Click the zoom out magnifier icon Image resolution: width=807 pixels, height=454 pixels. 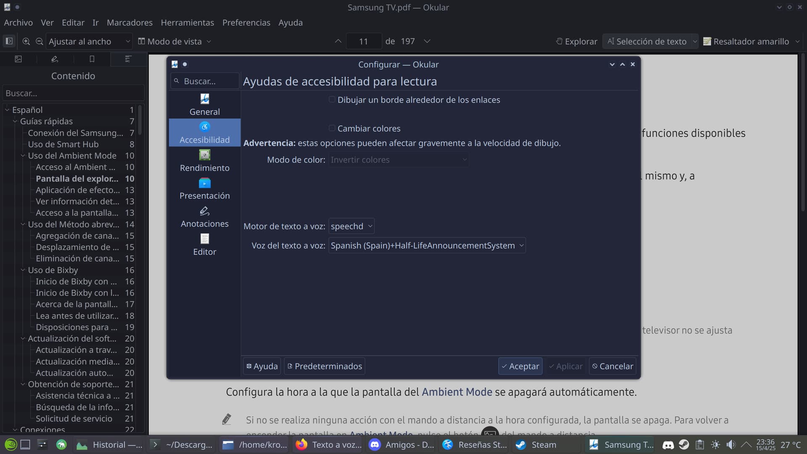pyautogui.click(x=39, y=41)
